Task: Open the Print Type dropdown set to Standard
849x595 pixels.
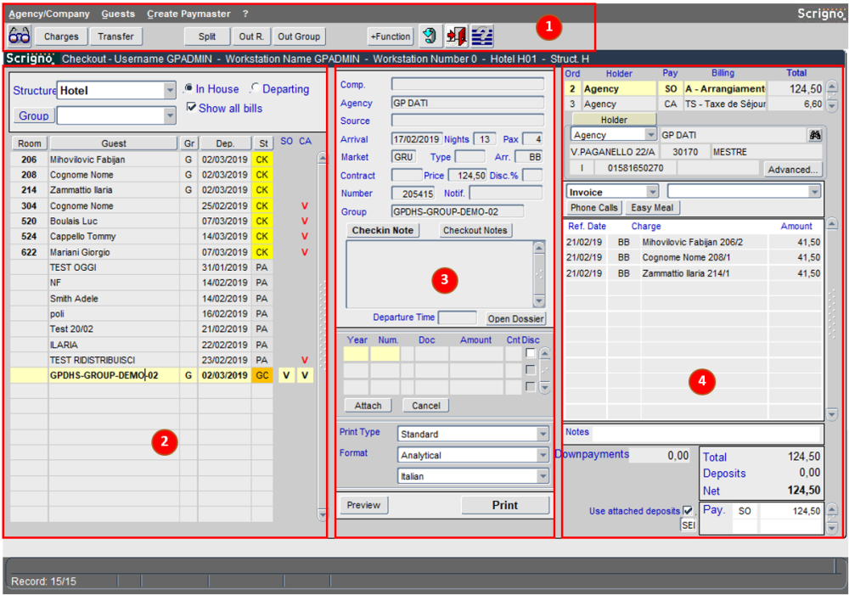Action: pyautogui.click(x=543, y=433)
